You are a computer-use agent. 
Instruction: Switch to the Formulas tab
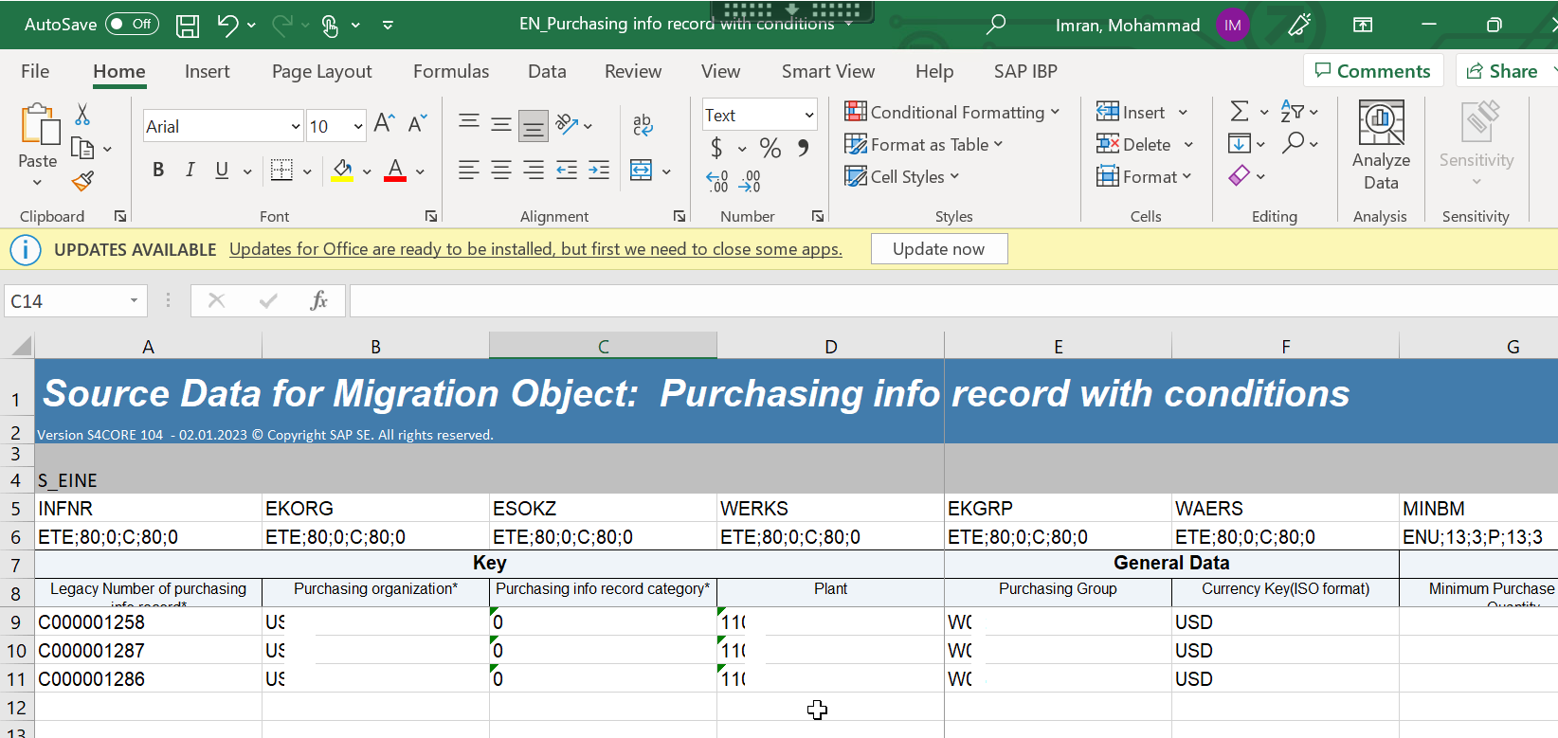[451, 71]
